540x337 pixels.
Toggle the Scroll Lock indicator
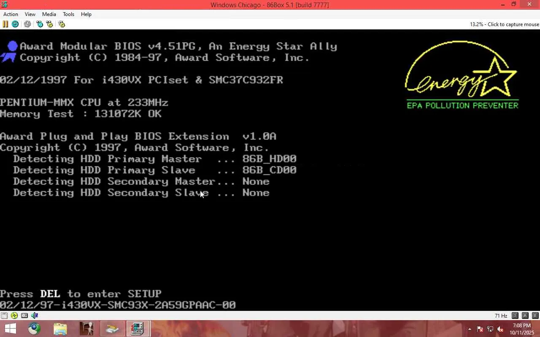tap(535, 316)
